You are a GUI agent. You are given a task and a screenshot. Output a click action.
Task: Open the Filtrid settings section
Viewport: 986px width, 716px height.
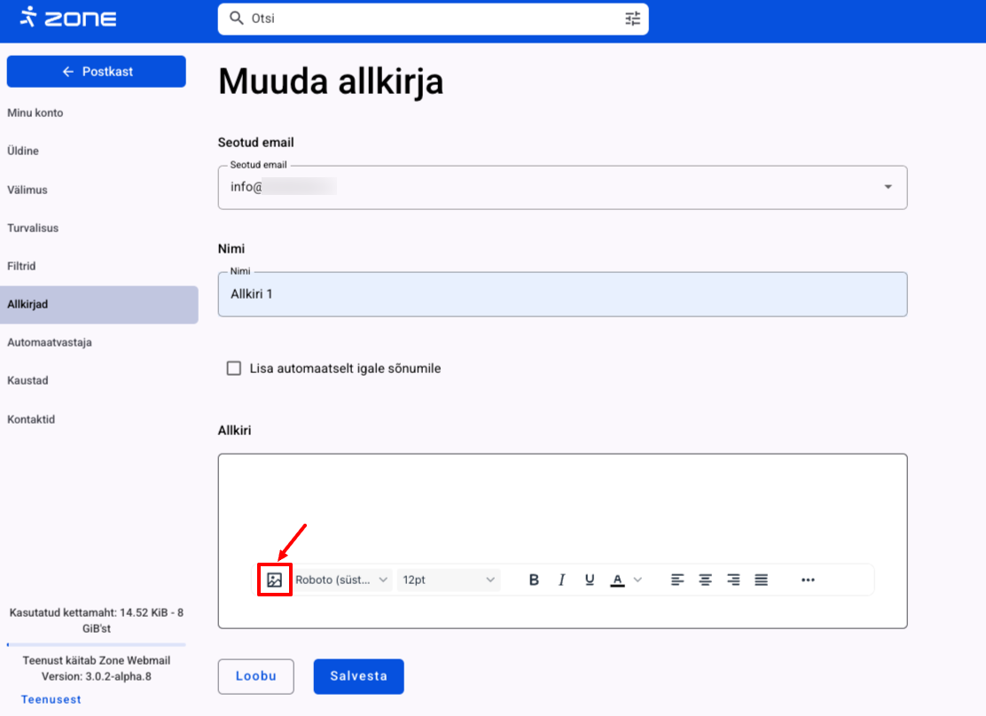click(21, 266)
